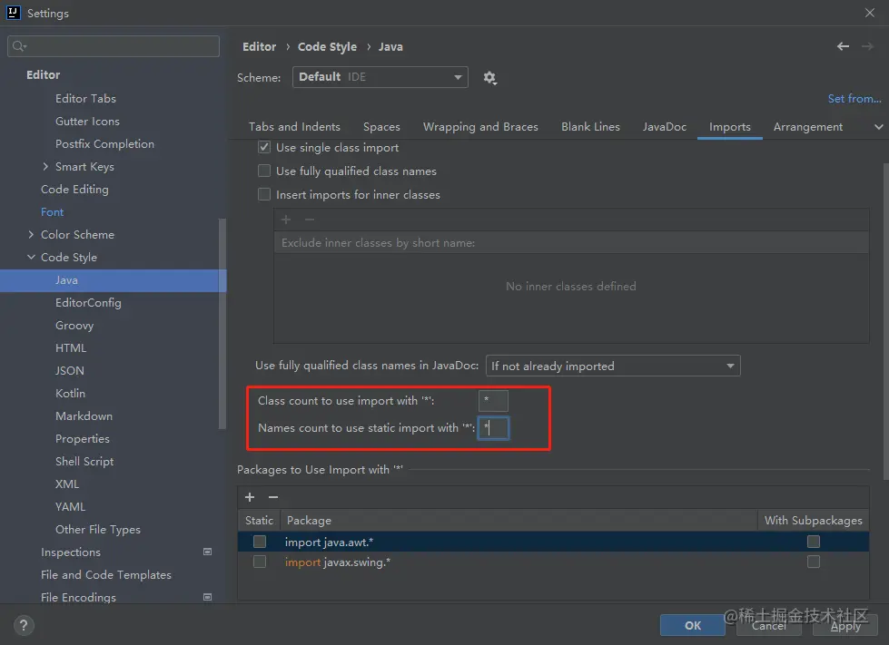Select YAML code style
This screenshot has height=645, width=889.
tap(70, 506)
